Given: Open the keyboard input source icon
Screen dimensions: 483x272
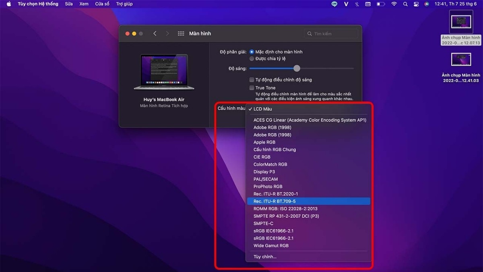Looking at the screenshot, I should (368, 4).
